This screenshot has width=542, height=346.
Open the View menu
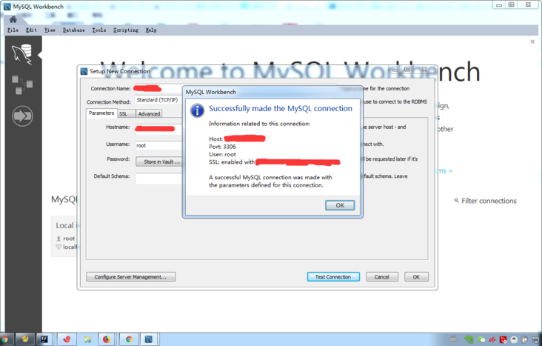tap(50, 30)
